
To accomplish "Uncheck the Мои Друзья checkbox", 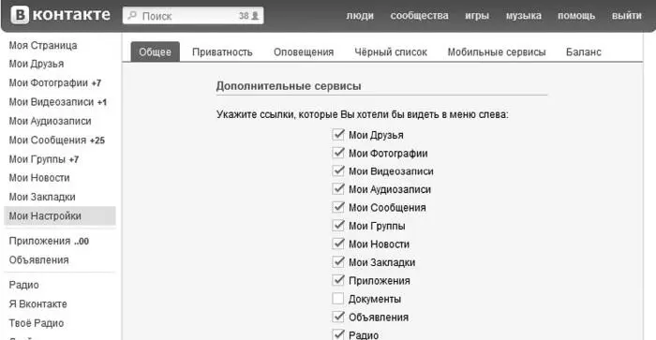I will click(338, 135).
